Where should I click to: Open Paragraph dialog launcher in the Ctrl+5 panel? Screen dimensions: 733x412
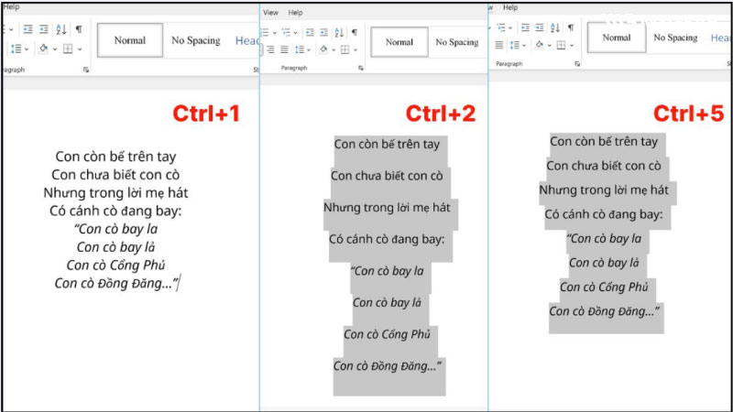click(x=577, y=63)
